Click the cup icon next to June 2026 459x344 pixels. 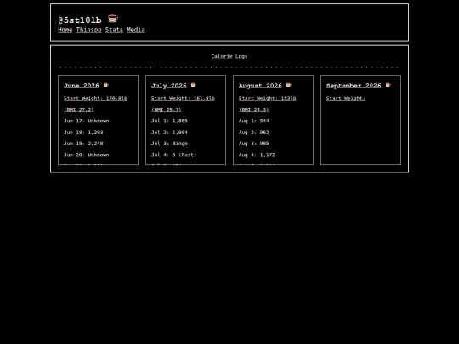coord(105,85)
